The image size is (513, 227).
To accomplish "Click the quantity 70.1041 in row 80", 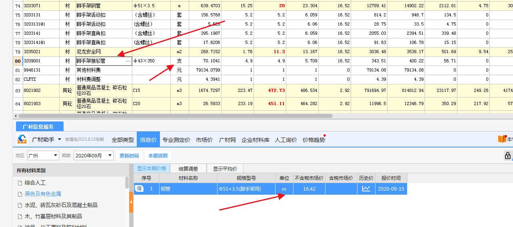I will point(205,61).
